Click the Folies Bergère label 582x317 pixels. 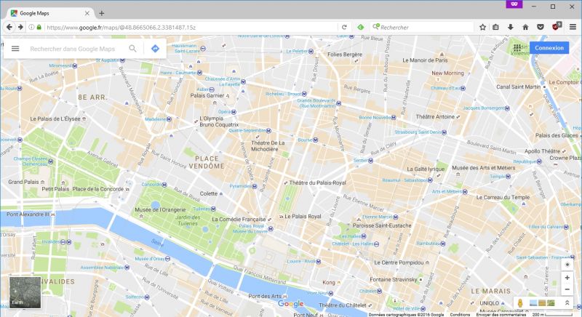pyautogui.click(x=344, y=54)
